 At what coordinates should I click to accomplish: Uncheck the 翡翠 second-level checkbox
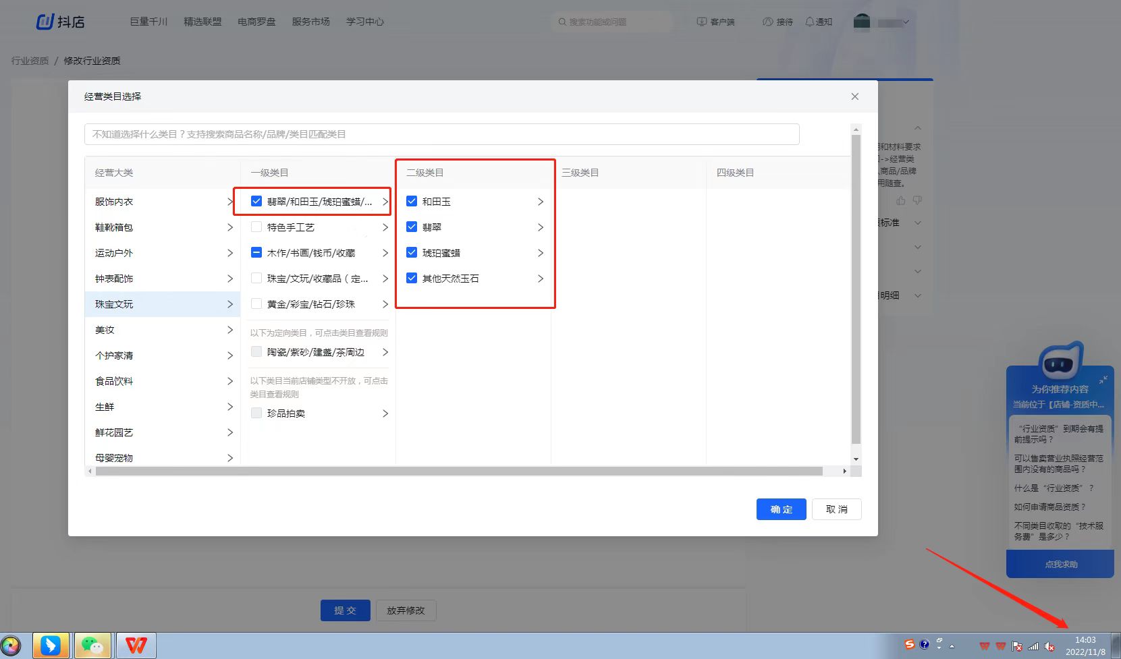tap(412, 227)
